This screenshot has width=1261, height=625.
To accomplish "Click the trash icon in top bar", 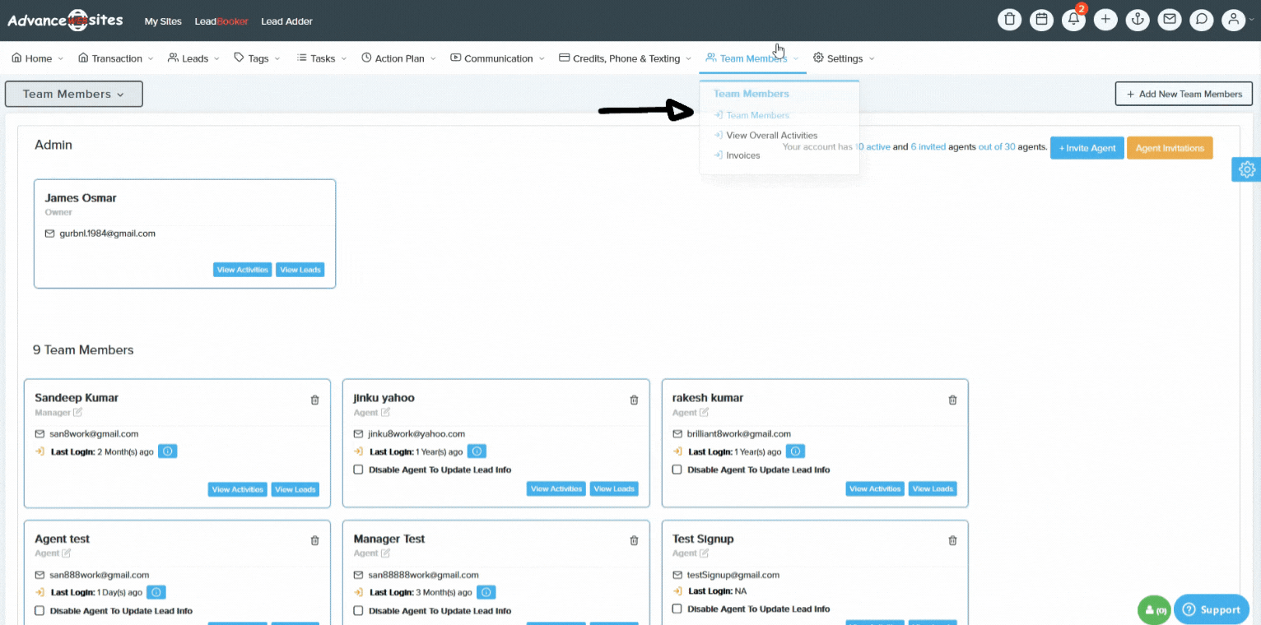I will pos(1009,20).
